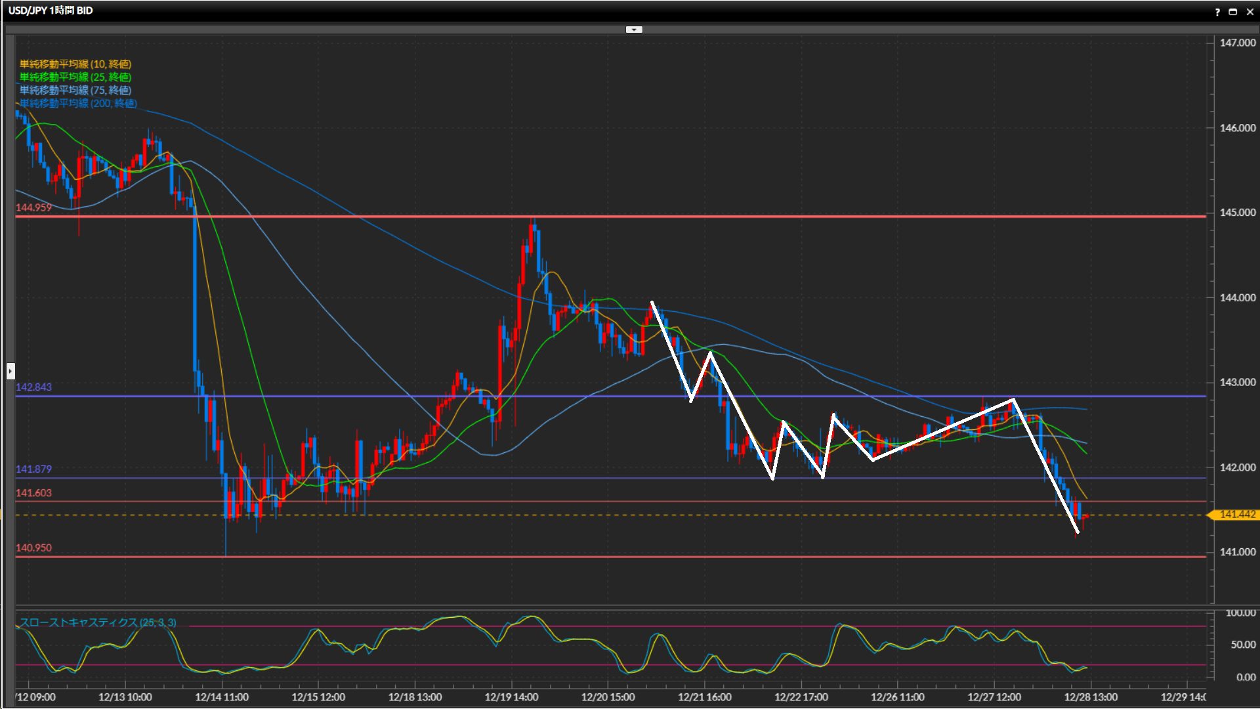Select the 140.950 red support line label
Viewport: 1260px width, 709px height.
pyautogui.click(x=33, y=548)
